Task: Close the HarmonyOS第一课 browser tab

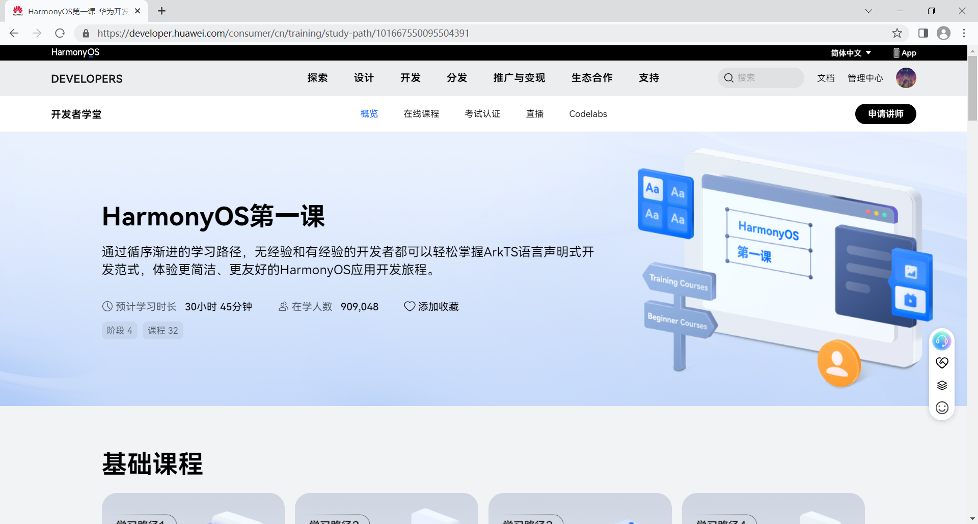Action: click(x=138, y=11)
